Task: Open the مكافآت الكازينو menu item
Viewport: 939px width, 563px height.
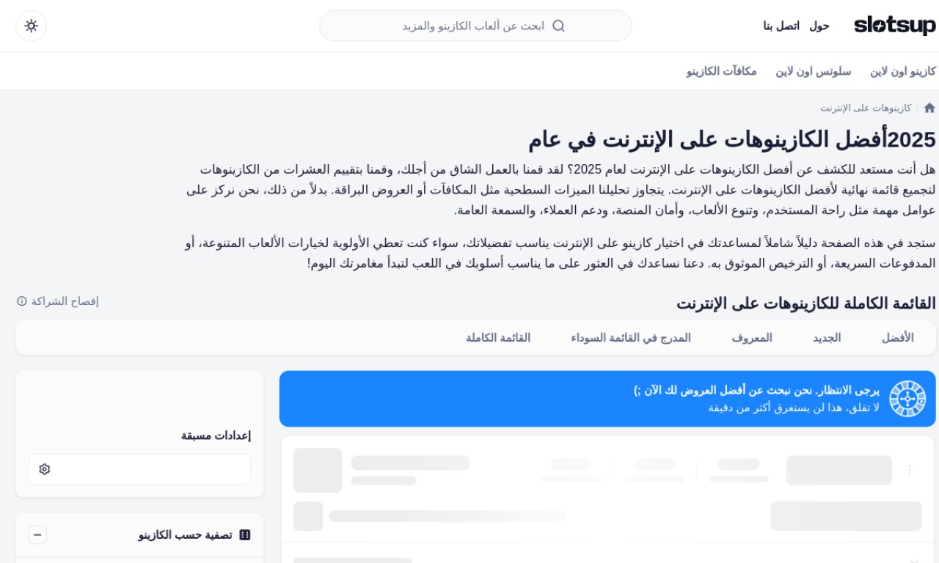Action: click(721, 71)
